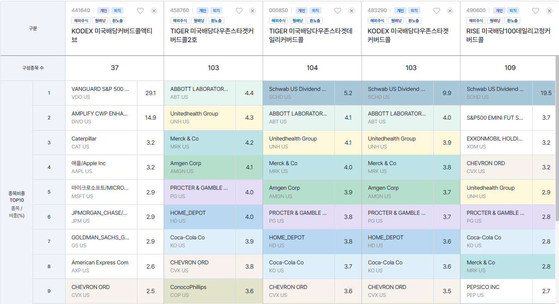This screenshot has height=304, width=559.
Task: Click the 구분 header cell
Action: tap(33, 28)
